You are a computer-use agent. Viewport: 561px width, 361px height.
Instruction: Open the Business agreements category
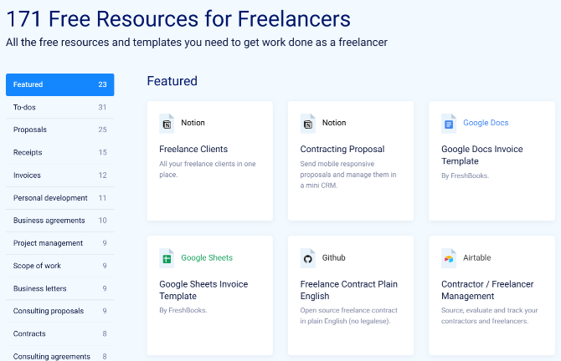pos(59,221)
